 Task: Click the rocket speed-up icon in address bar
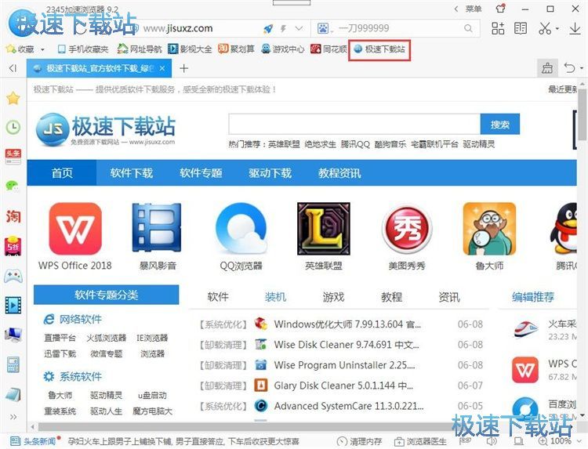pos(268,28)
